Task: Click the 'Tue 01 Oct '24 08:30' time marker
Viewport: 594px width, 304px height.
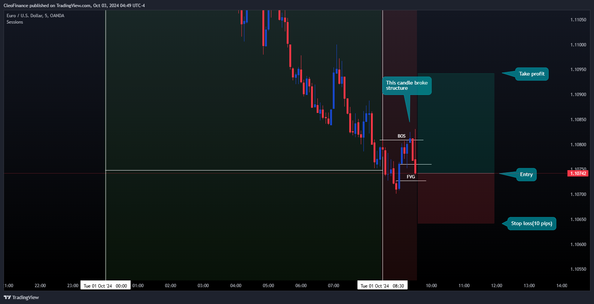Action: (x=383, y=286)
